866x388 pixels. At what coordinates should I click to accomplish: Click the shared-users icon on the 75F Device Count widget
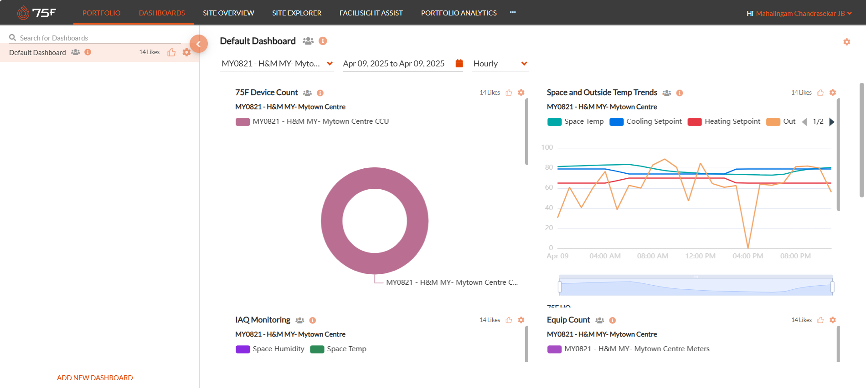[308, 93]
